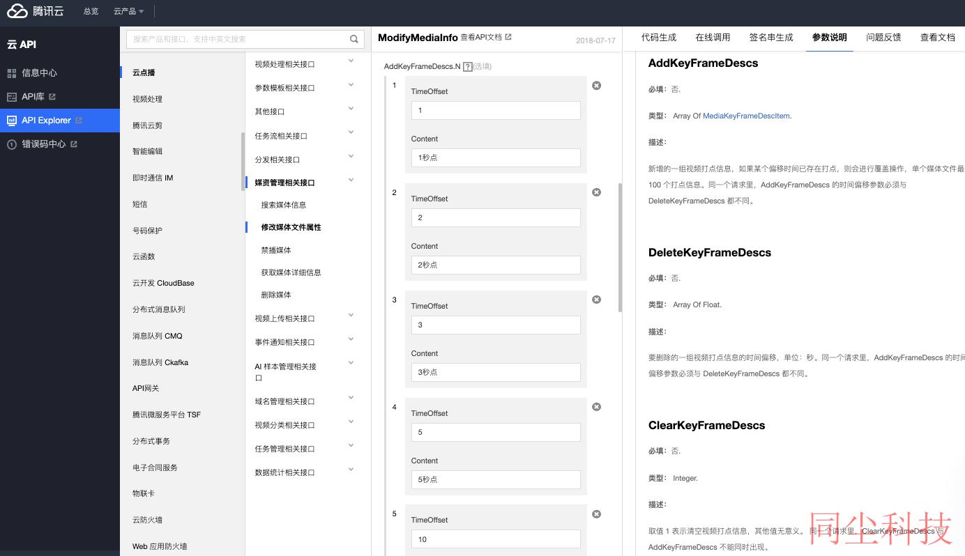This screenshot has width=965, height=556.
Task: Select 修改媒体文件属性 interface
Action: (291, 227)
